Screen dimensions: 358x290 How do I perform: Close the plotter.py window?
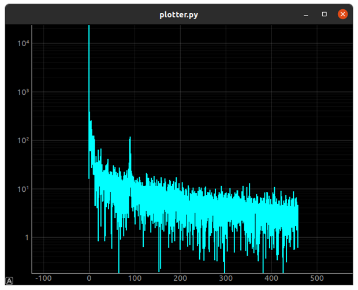[343, 14]
